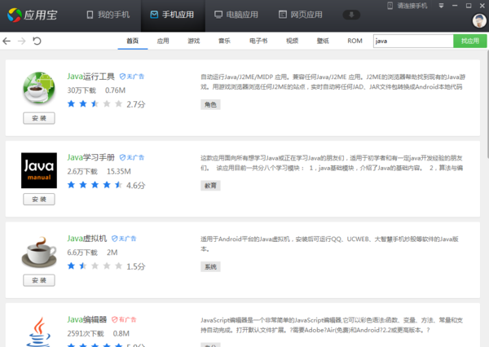Click the 6.6万下载 download count text
Viewport: 489px width, 347px height.
click(x=82, y=253)
